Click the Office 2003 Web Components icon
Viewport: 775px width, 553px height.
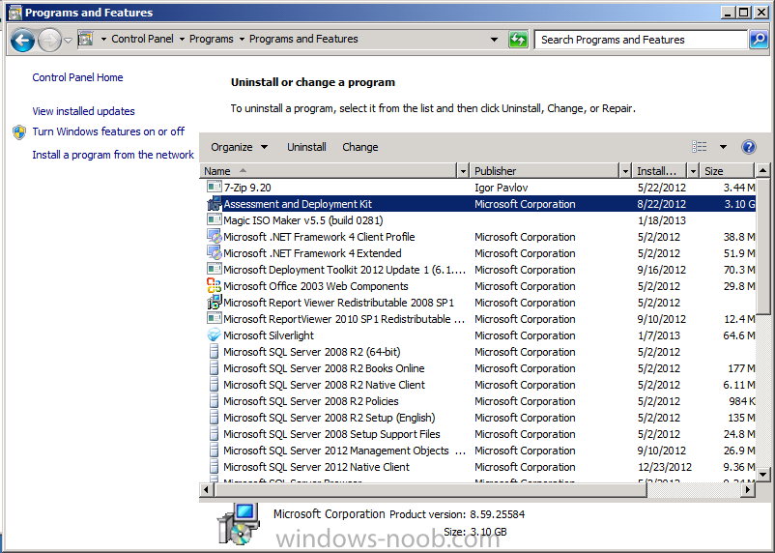coord(214,285)
